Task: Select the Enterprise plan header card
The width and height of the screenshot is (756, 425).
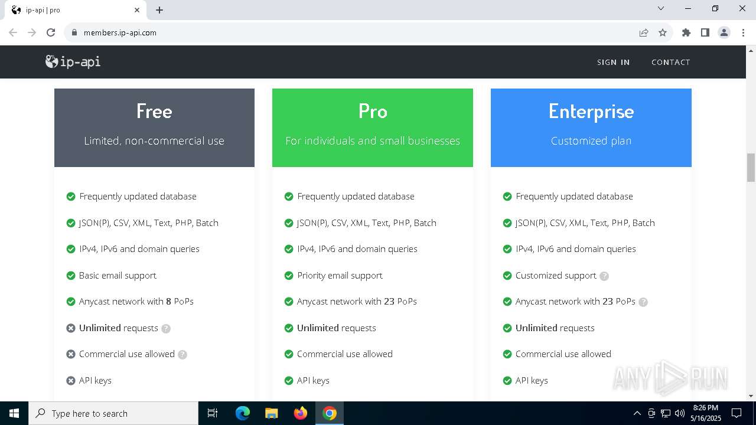Action: [591, 127]
